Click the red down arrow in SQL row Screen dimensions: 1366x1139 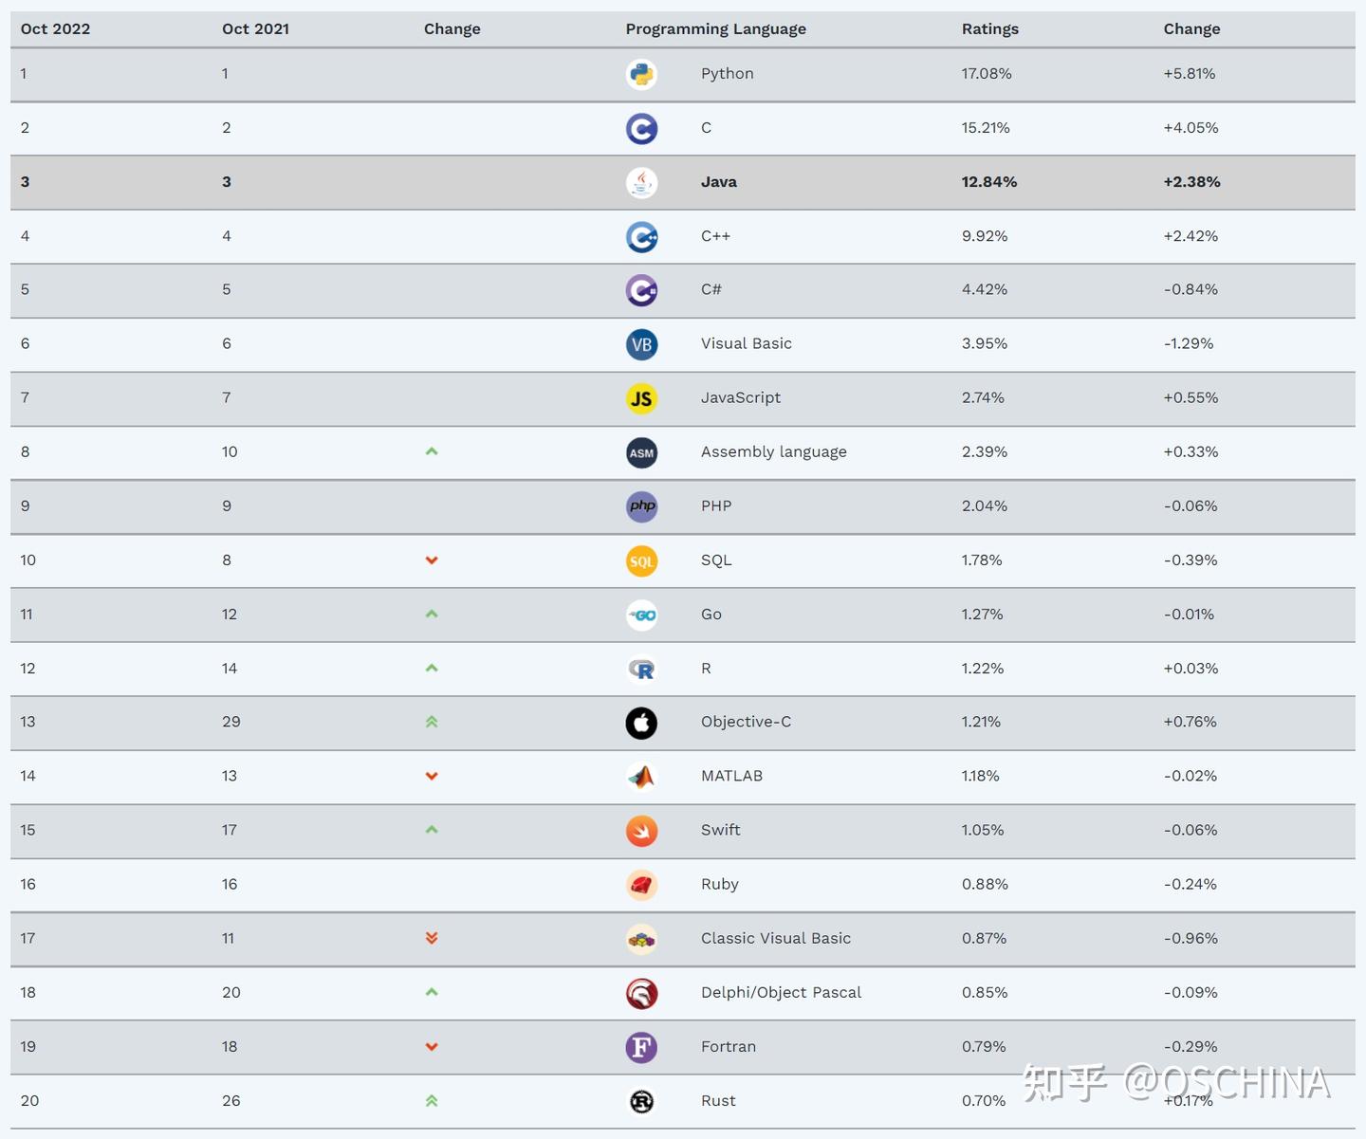click(432, 560)
